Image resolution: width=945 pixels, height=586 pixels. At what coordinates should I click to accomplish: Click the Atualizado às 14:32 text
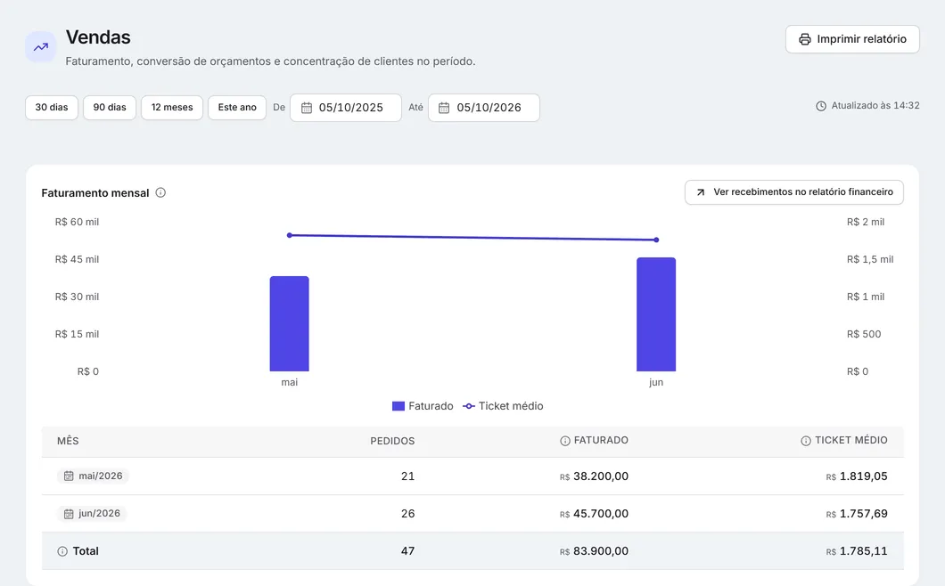click(x=875, y=105)
